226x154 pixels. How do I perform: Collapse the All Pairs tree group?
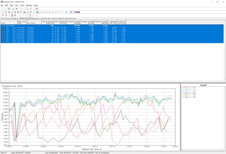tap(5, 25)
